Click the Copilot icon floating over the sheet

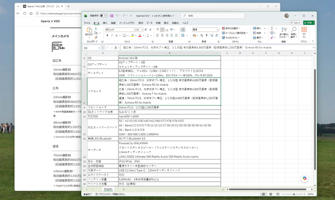tap(305, 178)
